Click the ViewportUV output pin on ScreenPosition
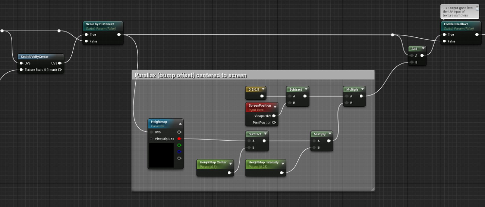The height and width of the screenshot is (207, 485). click(274, 116)
